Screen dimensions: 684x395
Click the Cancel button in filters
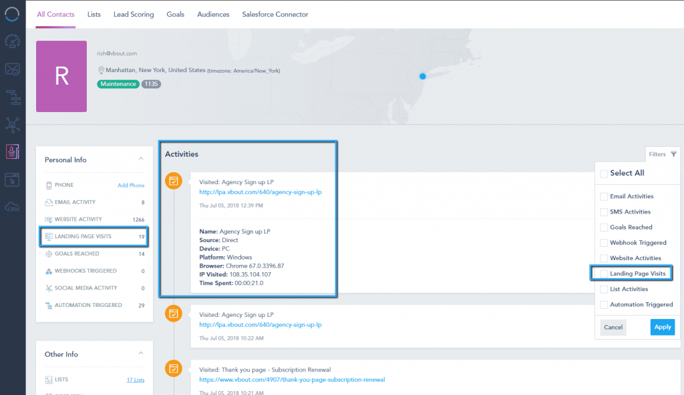click(x=613, y=327)
